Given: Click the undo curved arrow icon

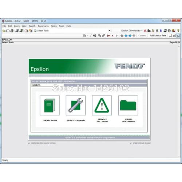Looking at the screenshot, I should [x=99, y=36].
